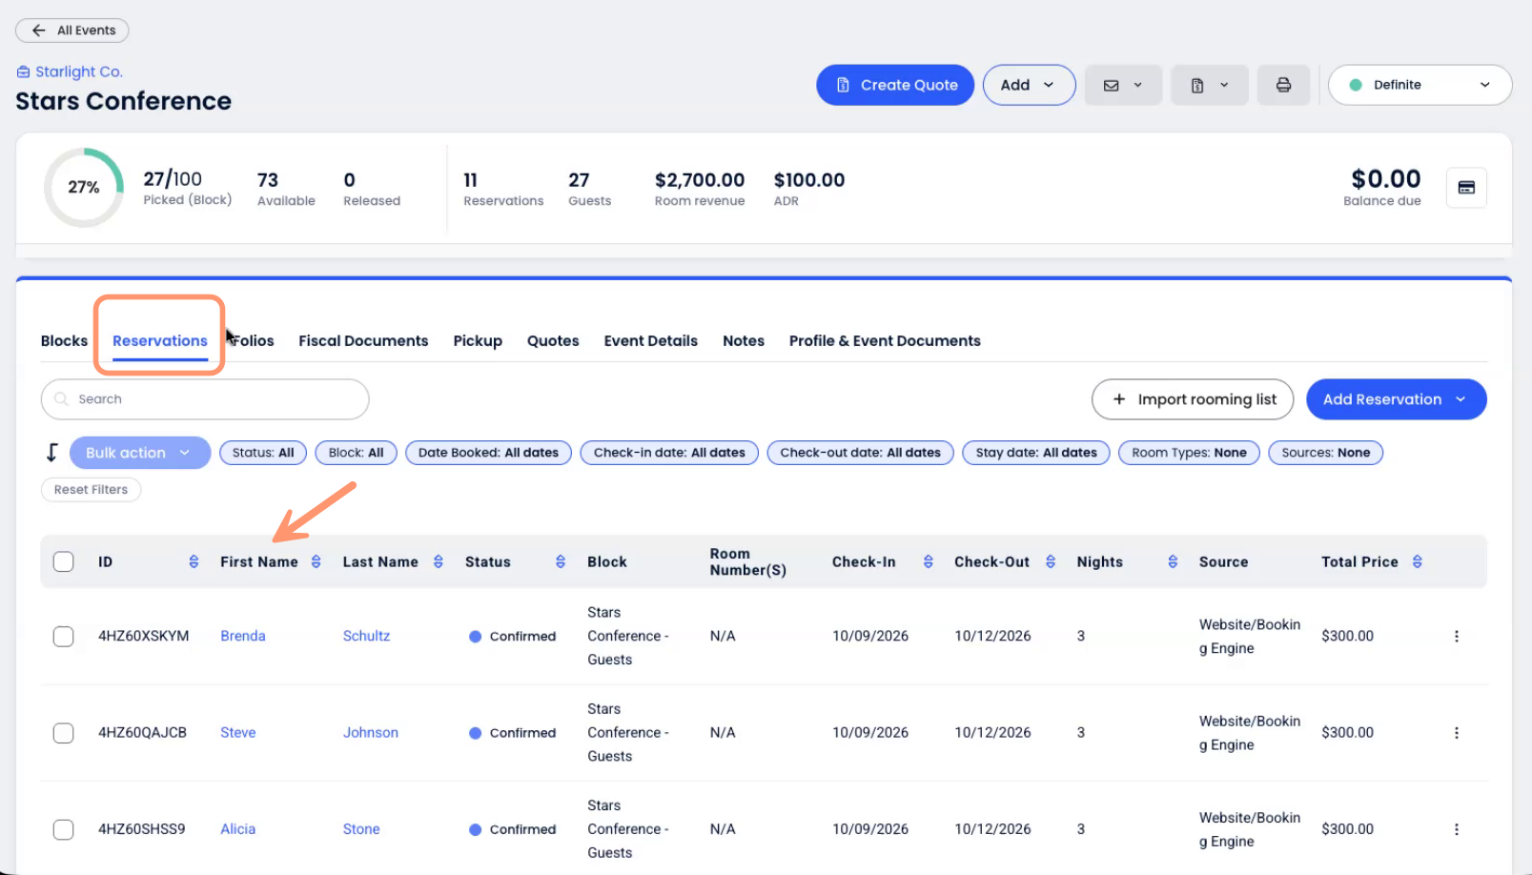
Task: Open the envelope email icon menu
Action: click(1122, 85)
